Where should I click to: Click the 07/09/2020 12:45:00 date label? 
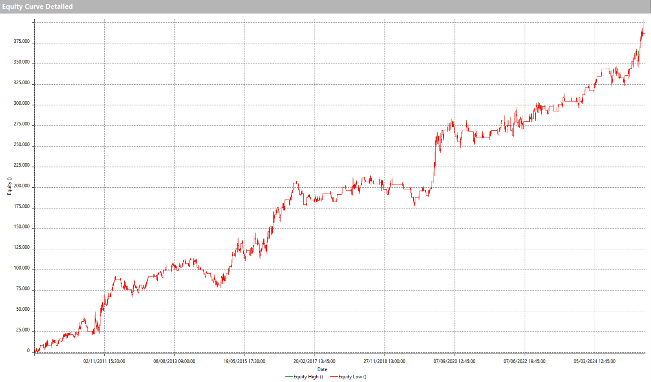point(454,361)
